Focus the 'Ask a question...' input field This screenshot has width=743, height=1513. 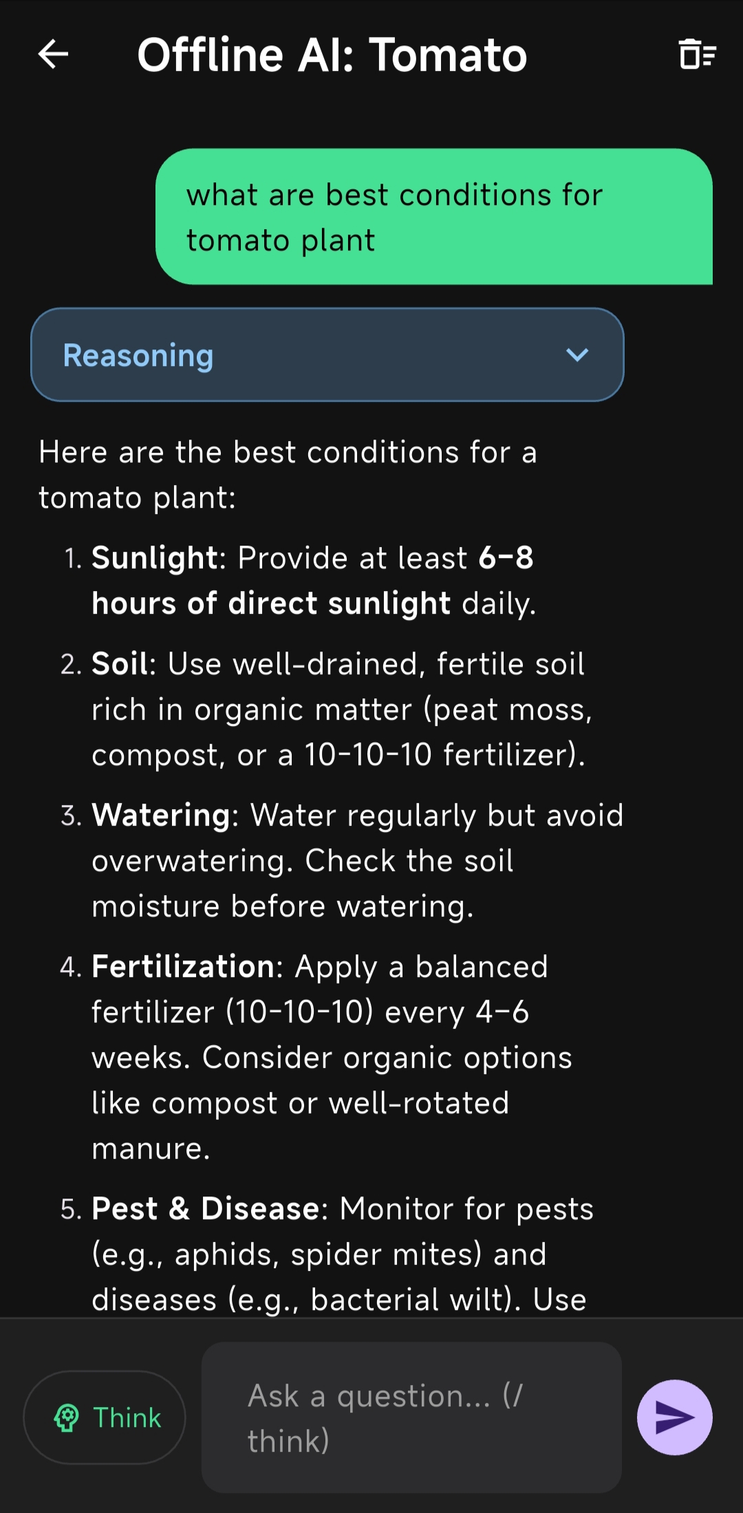[x=411, y=1417]
